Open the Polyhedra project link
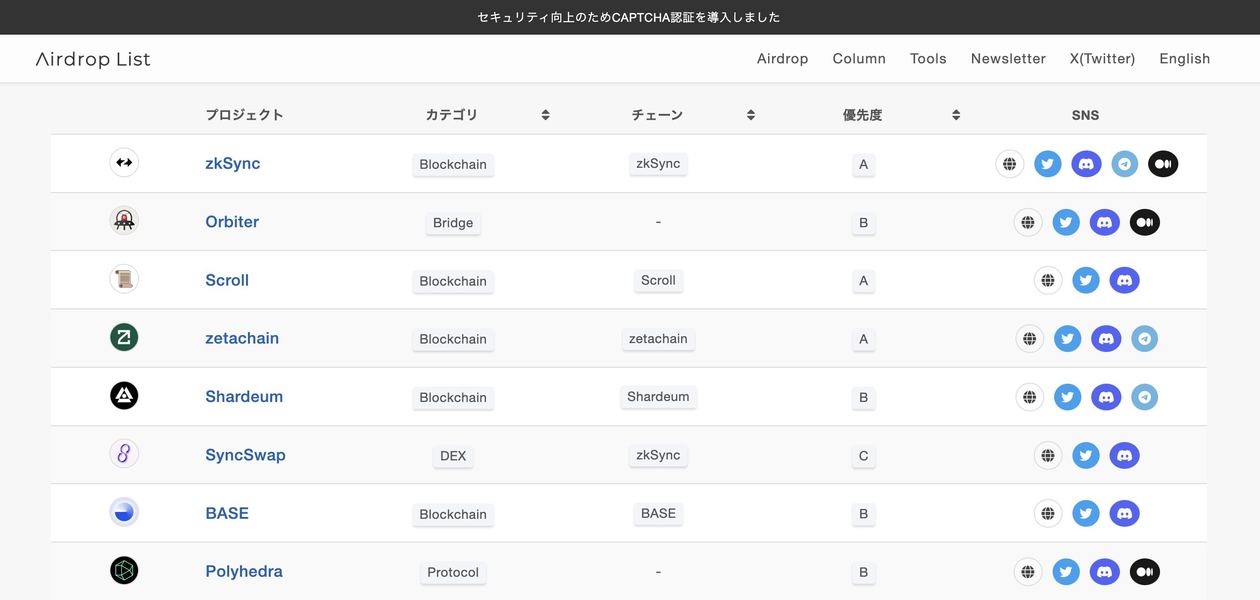Image resolution: width=1260 pixels, height=600 pixels. tap(244, 571)
